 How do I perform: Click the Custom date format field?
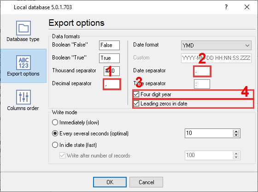point(216,58)
